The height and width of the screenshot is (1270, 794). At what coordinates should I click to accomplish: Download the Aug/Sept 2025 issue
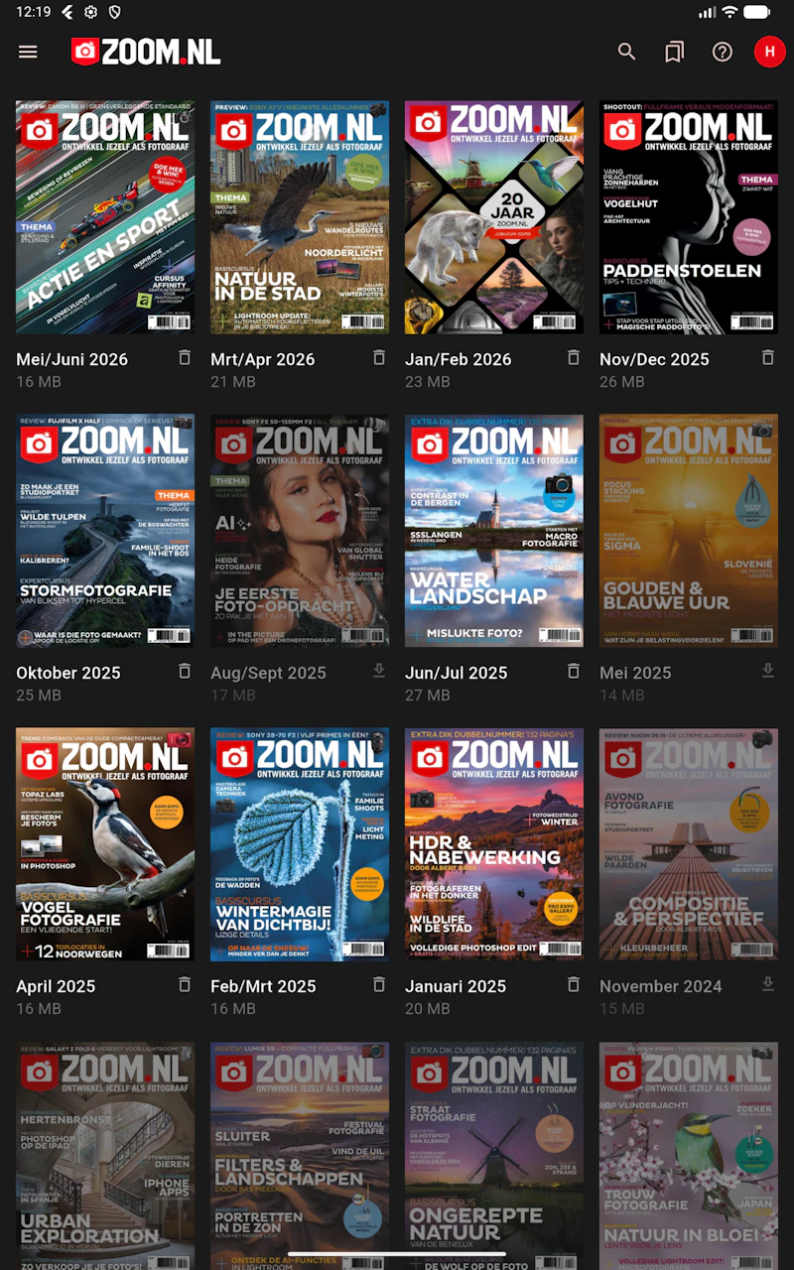tap(378, 671)
